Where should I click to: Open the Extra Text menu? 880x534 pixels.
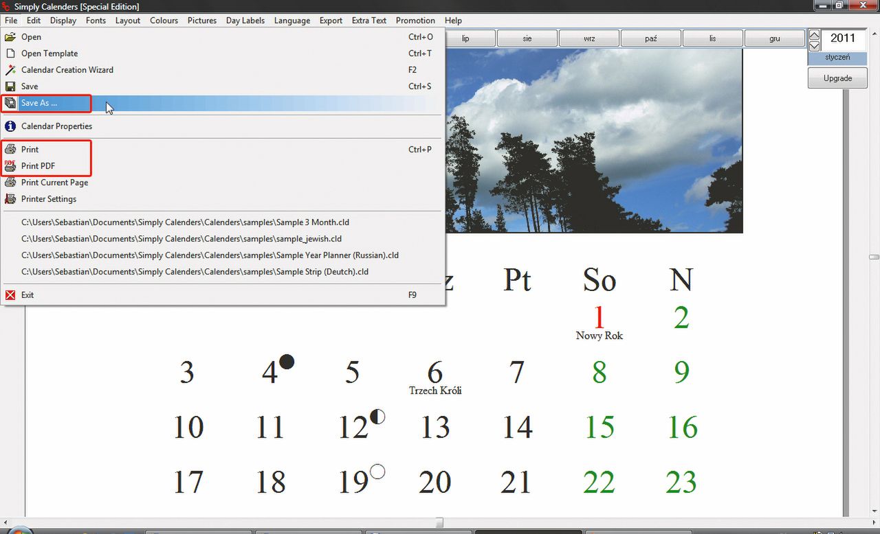click(x=369, y=21)
